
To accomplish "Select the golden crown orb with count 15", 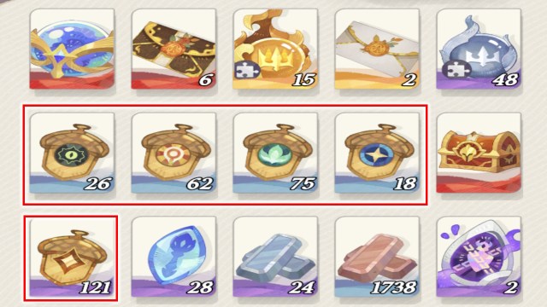I will coord(275,49).
